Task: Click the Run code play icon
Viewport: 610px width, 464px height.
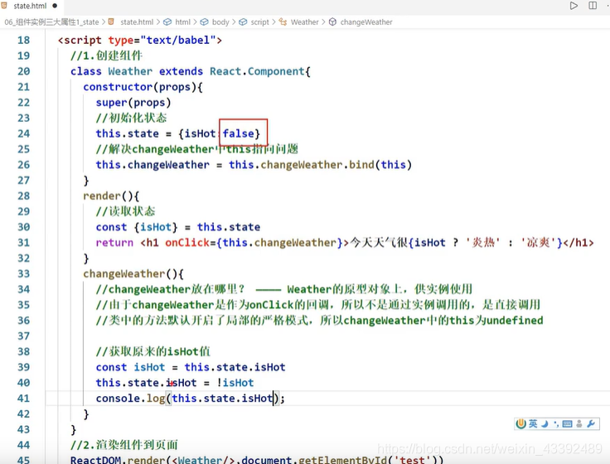Action: (x=574, y=6)
